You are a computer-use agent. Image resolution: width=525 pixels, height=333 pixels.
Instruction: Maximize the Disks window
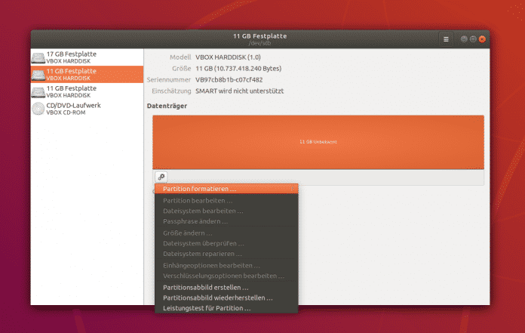click(473, 39)
